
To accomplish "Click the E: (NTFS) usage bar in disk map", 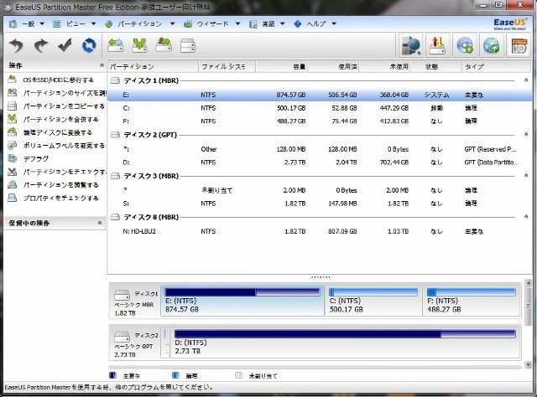I will 242,292.
